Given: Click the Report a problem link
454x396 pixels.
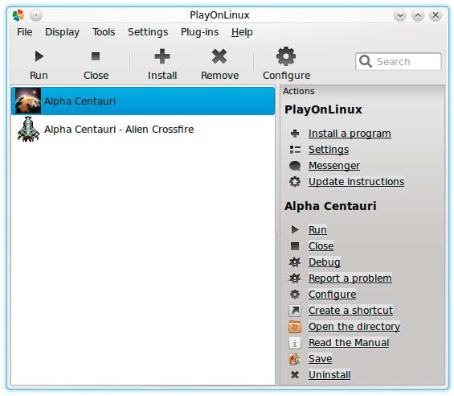Looking at the screenshot, I should tap(350, 278).
